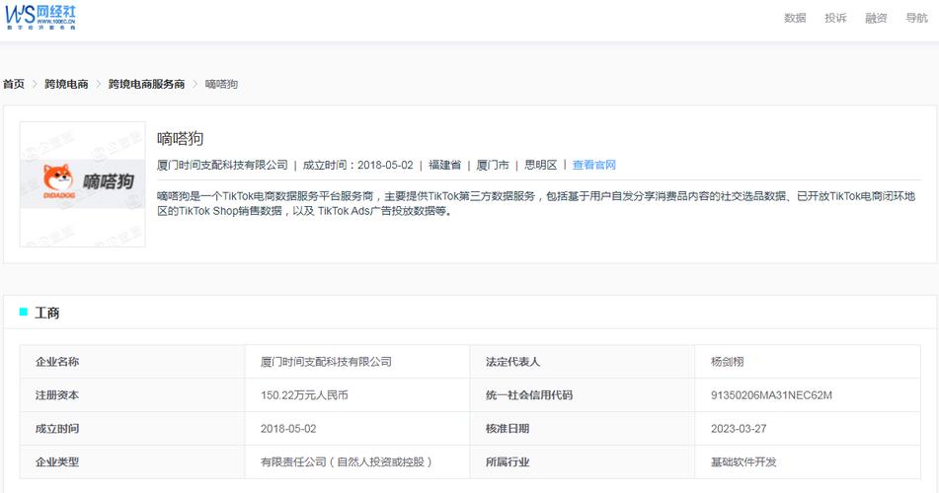Click the 网经社 site logo
Viewport: 939px width, 493px height.
40,18
